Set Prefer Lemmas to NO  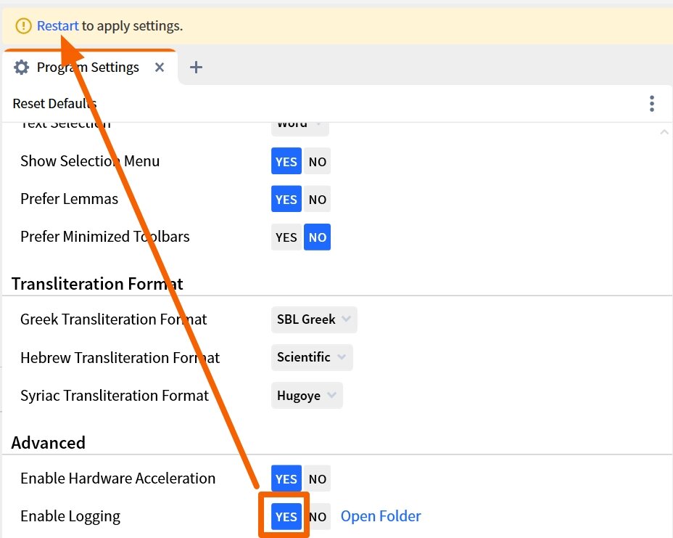point(317,200)
